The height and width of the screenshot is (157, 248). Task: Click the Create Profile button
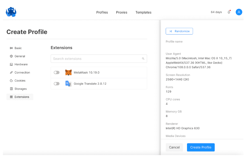point(201,147)
